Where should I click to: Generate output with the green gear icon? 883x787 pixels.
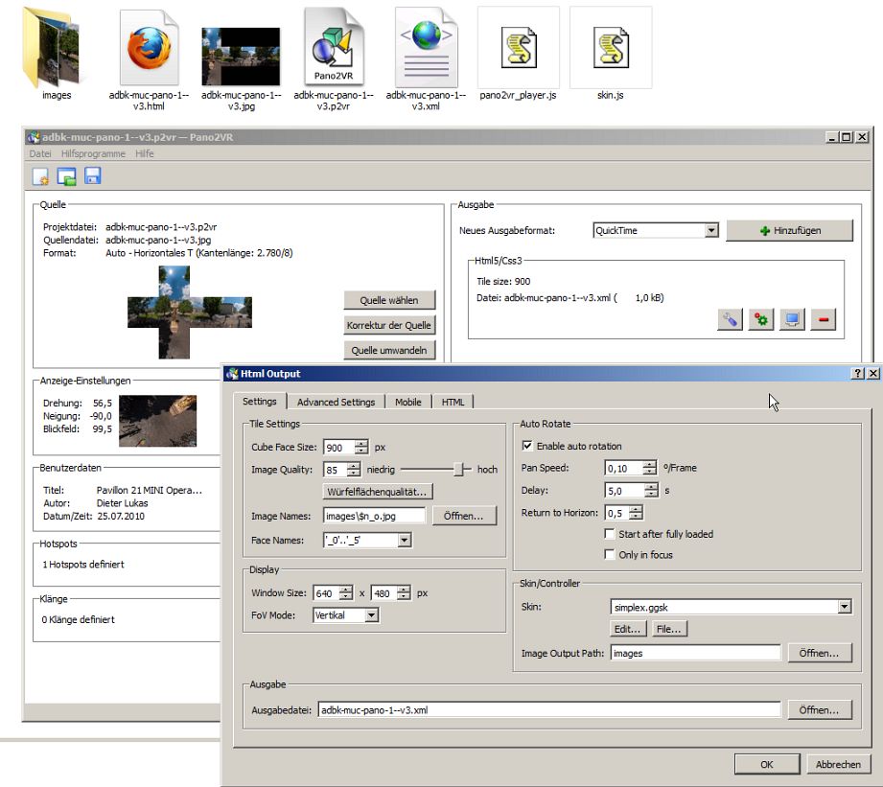(x=761, y=320)
